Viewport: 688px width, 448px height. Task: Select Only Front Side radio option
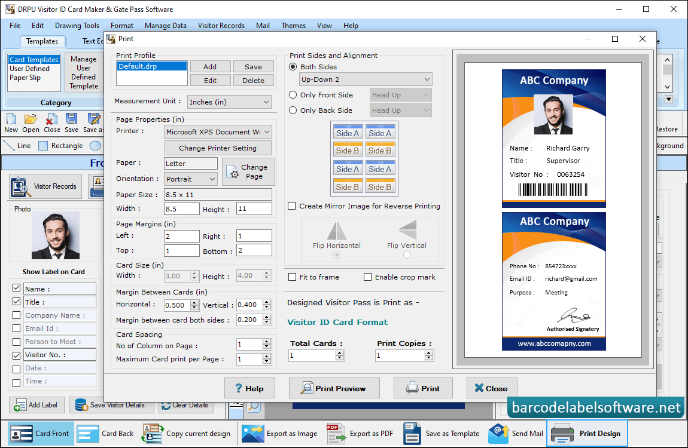click(x=293, y=95)
